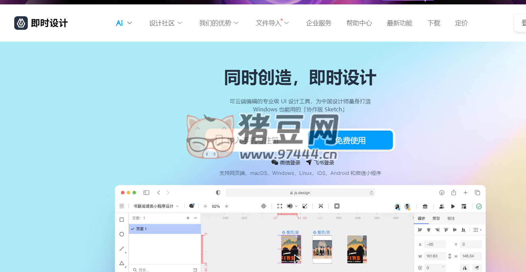526x272 pixels.
Task: Apply left alignment in the 设计 panel
Action: coord(420,230)
